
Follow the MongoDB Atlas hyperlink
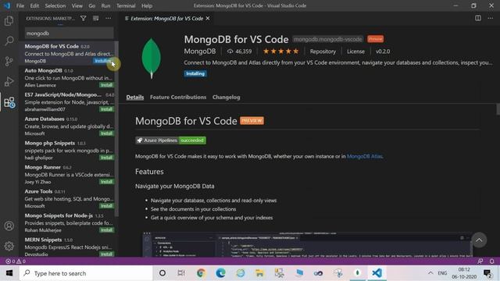[x=364, y=156]
